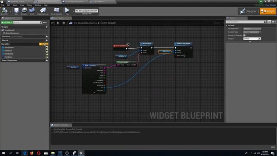Click the Details search magnifier icon
This screenshot has width=277, height=156.
pos(265,22)
